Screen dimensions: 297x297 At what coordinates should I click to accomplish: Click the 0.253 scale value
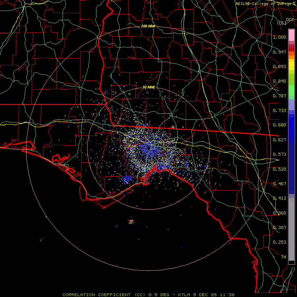280,242
